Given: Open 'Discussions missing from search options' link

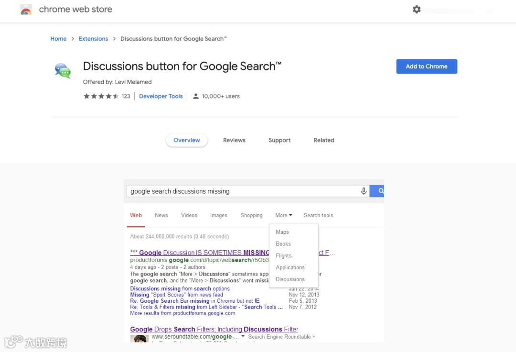Looking at the screenshot, I should point(180,288).
